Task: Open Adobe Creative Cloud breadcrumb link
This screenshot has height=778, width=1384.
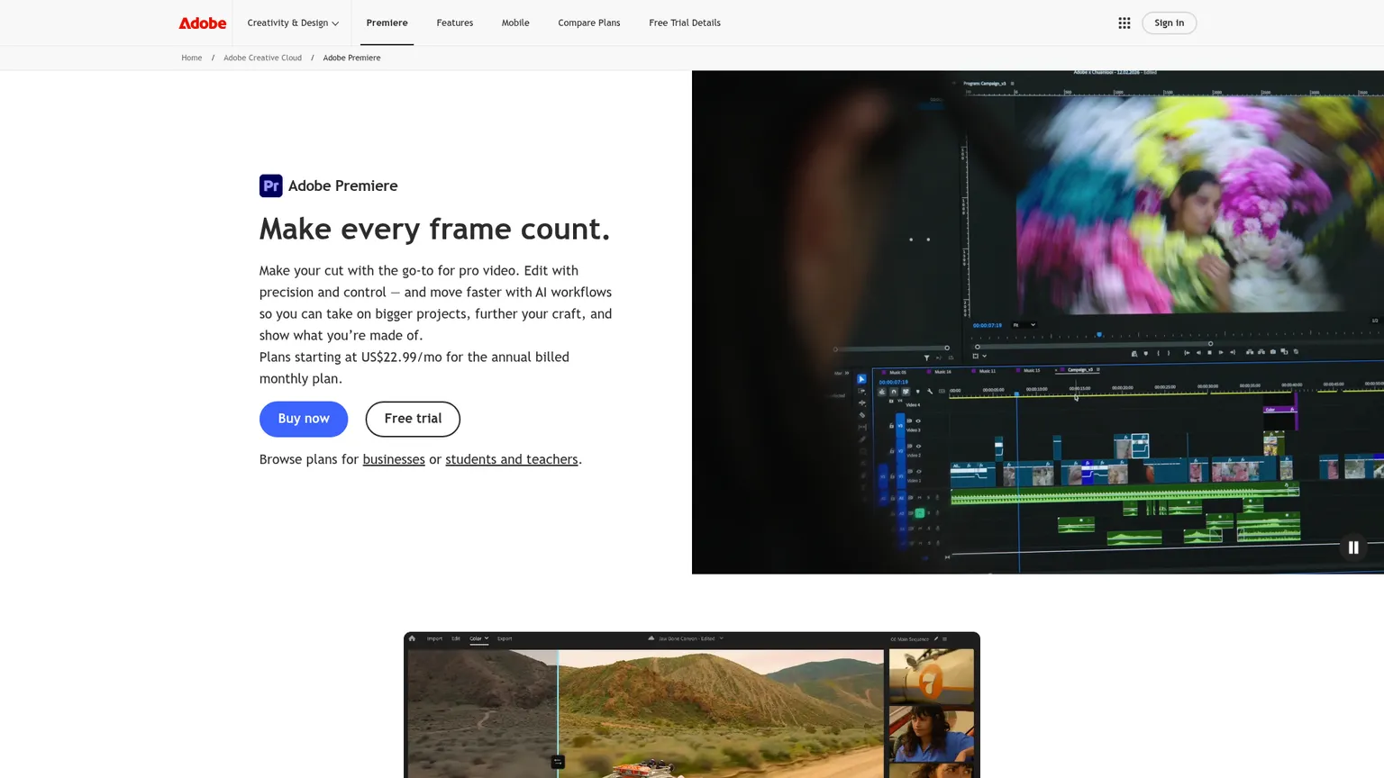Action: (262, 58)
